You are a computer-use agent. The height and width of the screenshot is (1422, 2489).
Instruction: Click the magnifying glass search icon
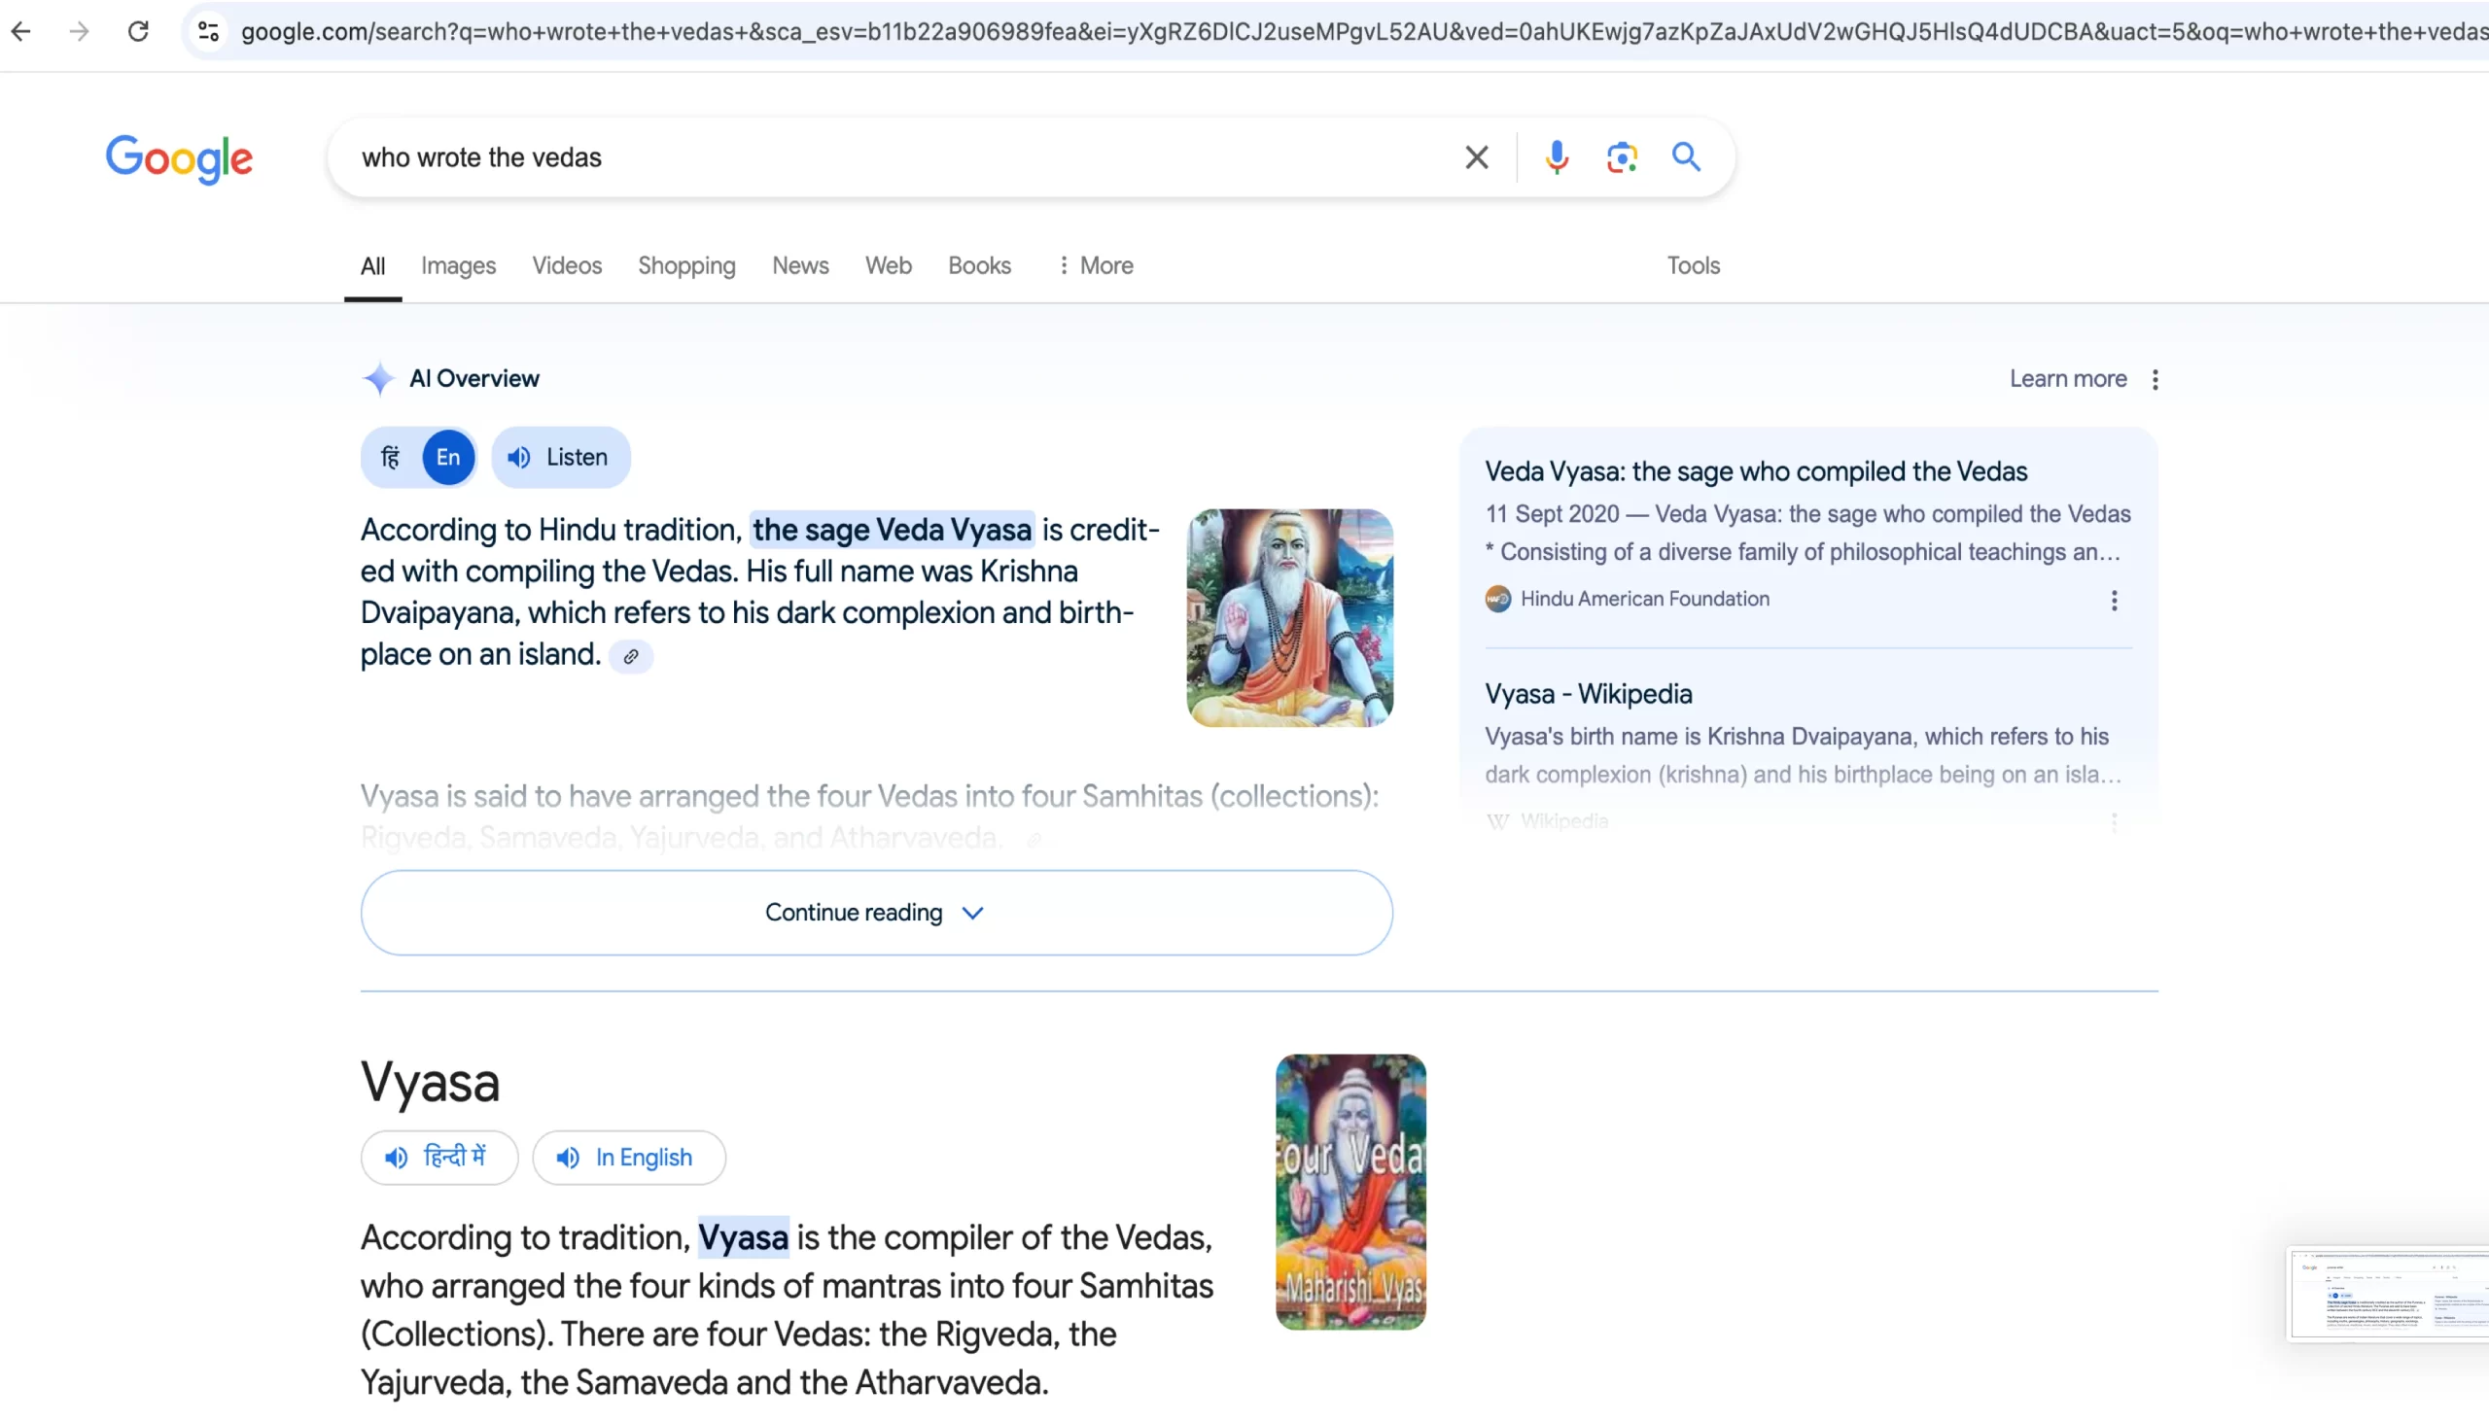pos(1686,157)
